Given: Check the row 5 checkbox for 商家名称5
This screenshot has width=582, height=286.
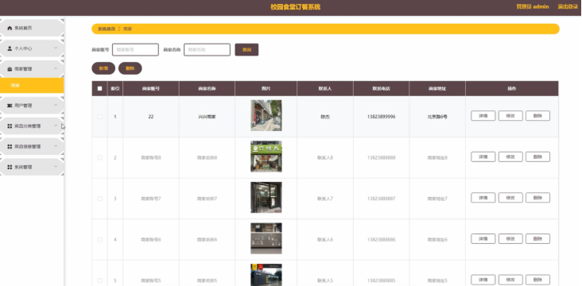Looking at the screenshot, I should (99, 280).
